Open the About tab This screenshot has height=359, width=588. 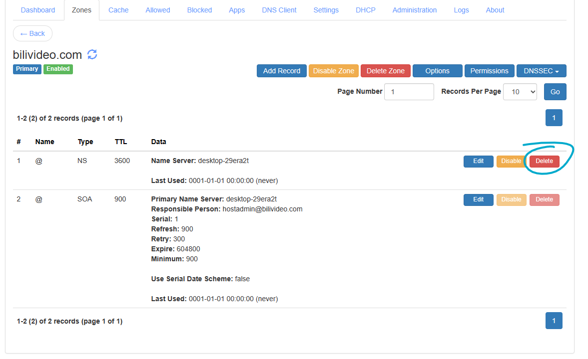click(495, 10)
